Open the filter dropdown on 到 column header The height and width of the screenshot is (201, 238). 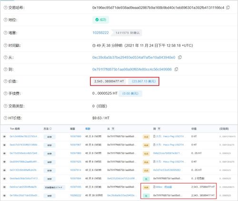[x=159, y=129]
